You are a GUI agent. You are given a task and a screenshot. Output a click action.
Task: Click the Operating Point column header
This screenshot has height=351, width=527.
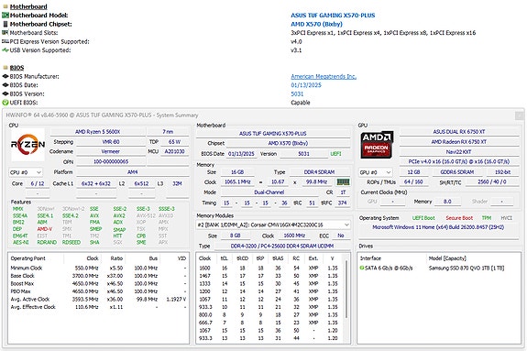pyautogui.click(x=27, y=258)
